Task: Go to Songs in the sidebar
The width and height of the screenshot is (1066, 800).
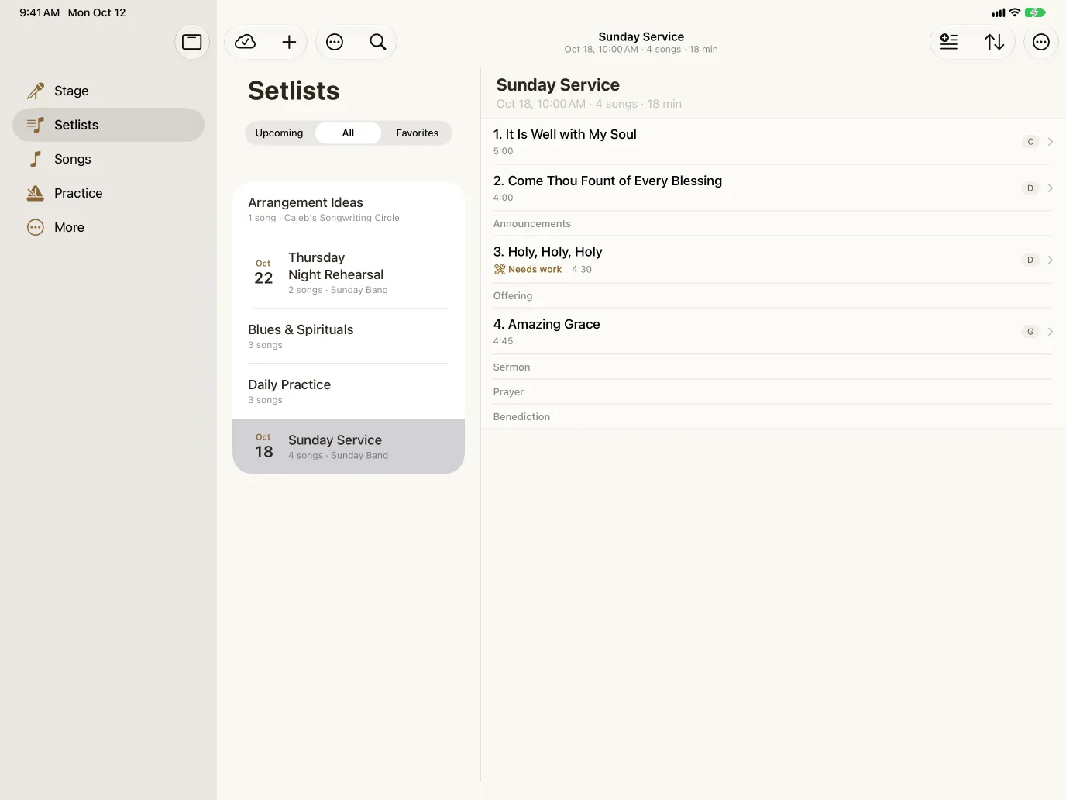Action: point(108,159)
